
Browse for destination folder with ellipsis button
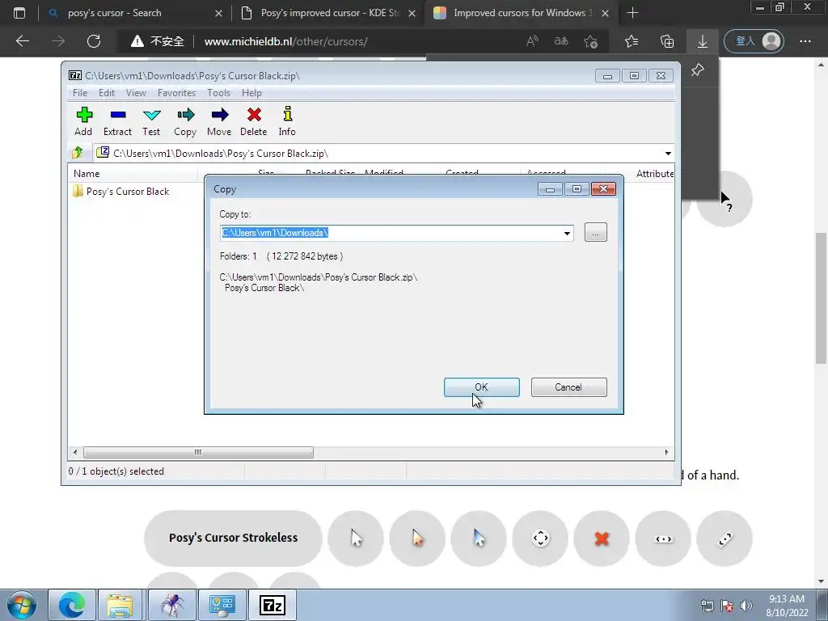click(x=596, y=233)
